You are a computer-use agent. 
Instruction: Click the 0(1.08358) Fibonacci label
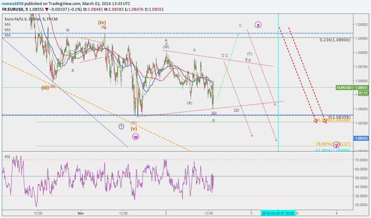tap(339, 117)
